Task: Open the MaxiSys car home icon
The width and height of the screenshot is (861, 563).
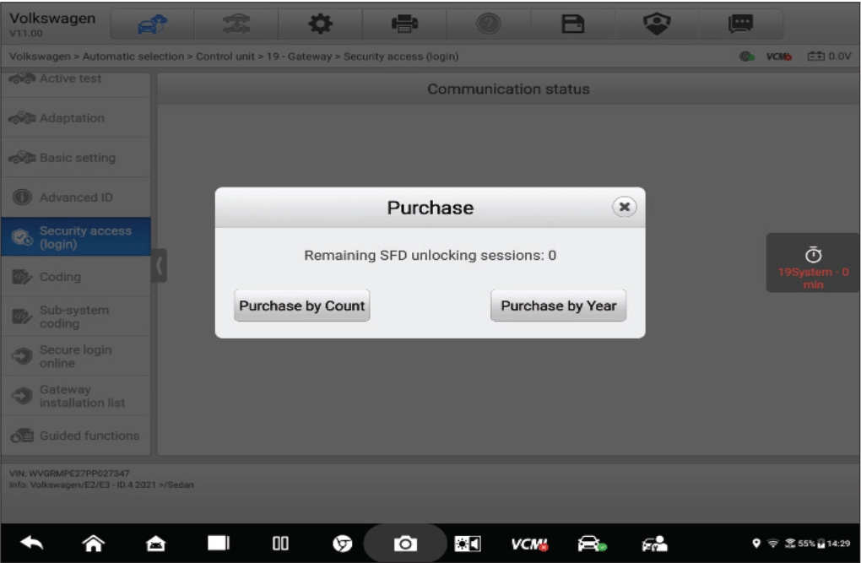Action: [156, 544]
